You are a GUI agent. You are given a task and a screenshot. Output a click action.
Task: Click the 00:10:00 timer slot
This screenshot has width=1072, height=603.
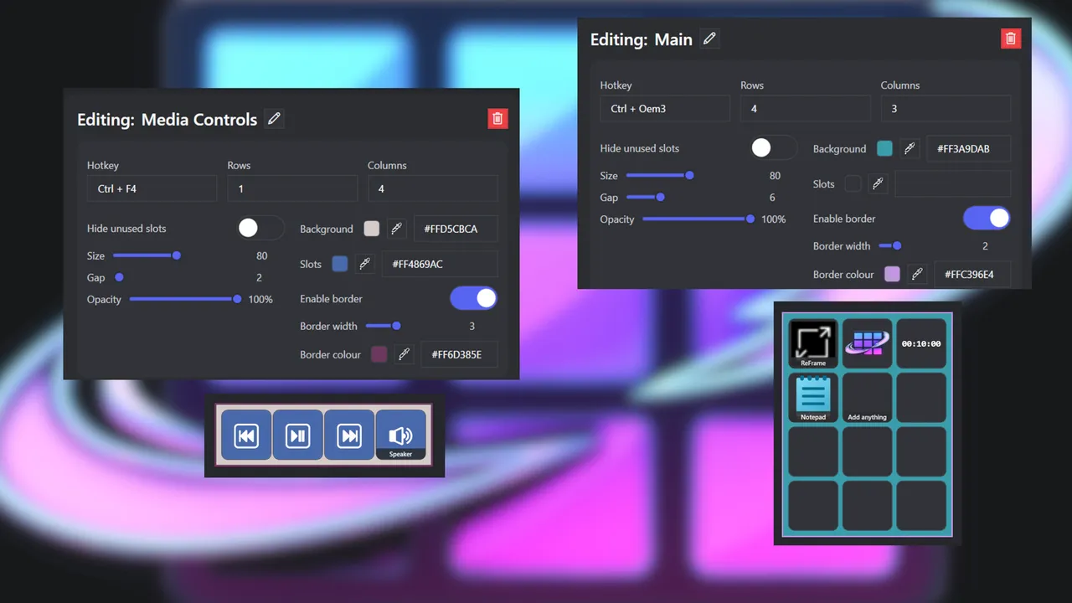921,343
